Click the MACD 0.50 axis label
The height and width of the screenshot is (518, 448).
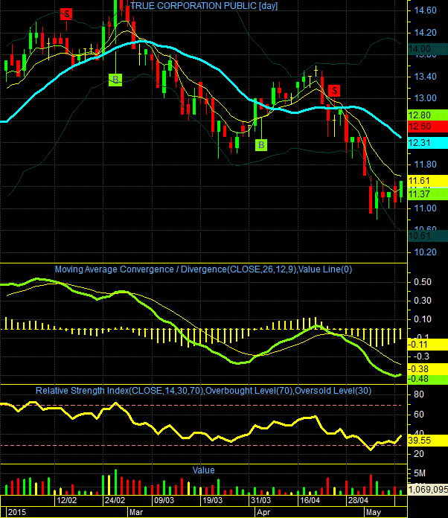click(x=423, y=282)
